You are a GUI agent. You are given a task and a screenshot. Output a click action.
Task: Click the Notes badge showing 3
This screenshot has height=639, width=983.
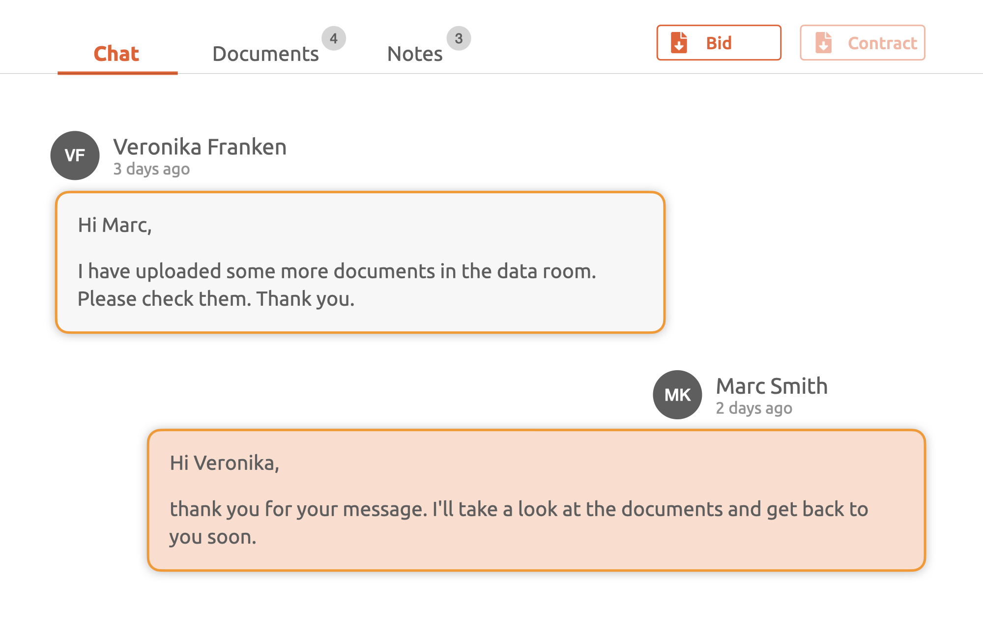[460, 38]
